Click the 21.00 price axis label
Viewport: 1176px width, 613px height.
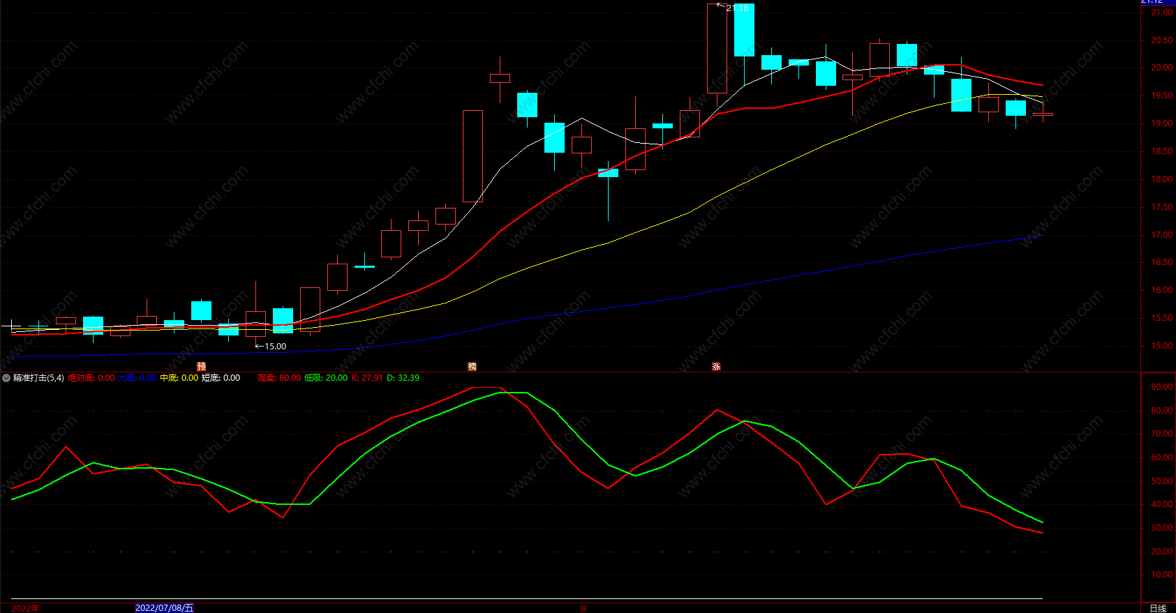[1162, 13]
